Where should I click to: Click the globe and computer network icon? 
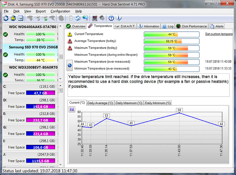(85, 18)
